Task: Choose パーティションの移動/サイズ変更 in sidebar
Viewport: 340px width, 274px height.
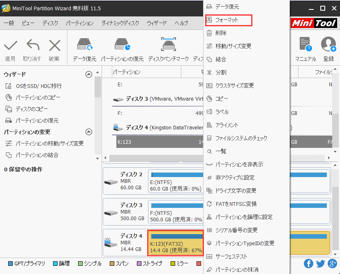Action: (x=45, y=143)
